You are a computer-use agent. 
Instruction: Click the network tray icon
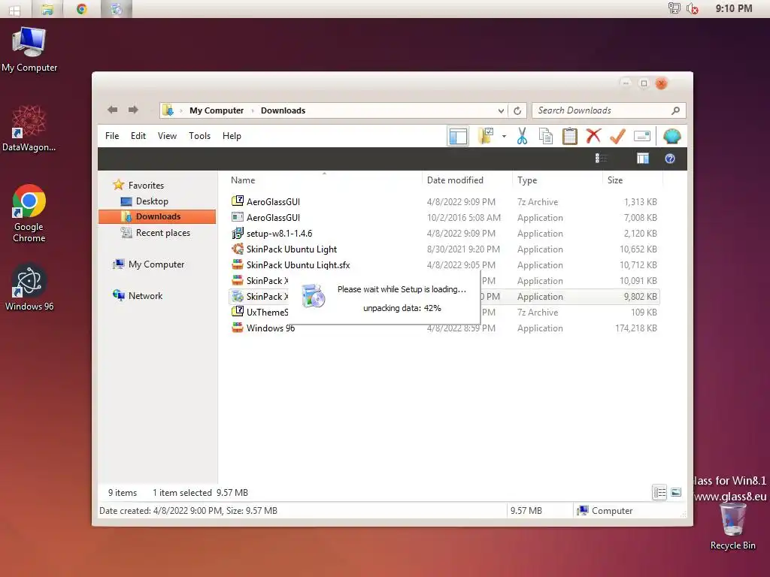coord(675,8)
